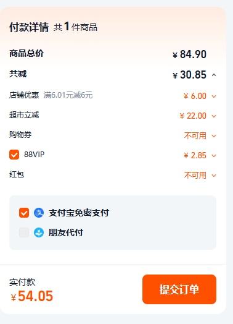
Task: Click the ¥6.00 store discount amount
Action: pyautogui.click(x=195, y=96)
